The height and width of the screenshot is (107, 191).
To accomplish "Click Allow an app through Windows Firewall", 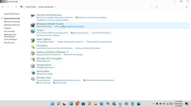I will coord(70,26).
